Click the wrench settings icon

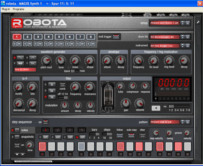pyautogui.click(x=198, y=22)
